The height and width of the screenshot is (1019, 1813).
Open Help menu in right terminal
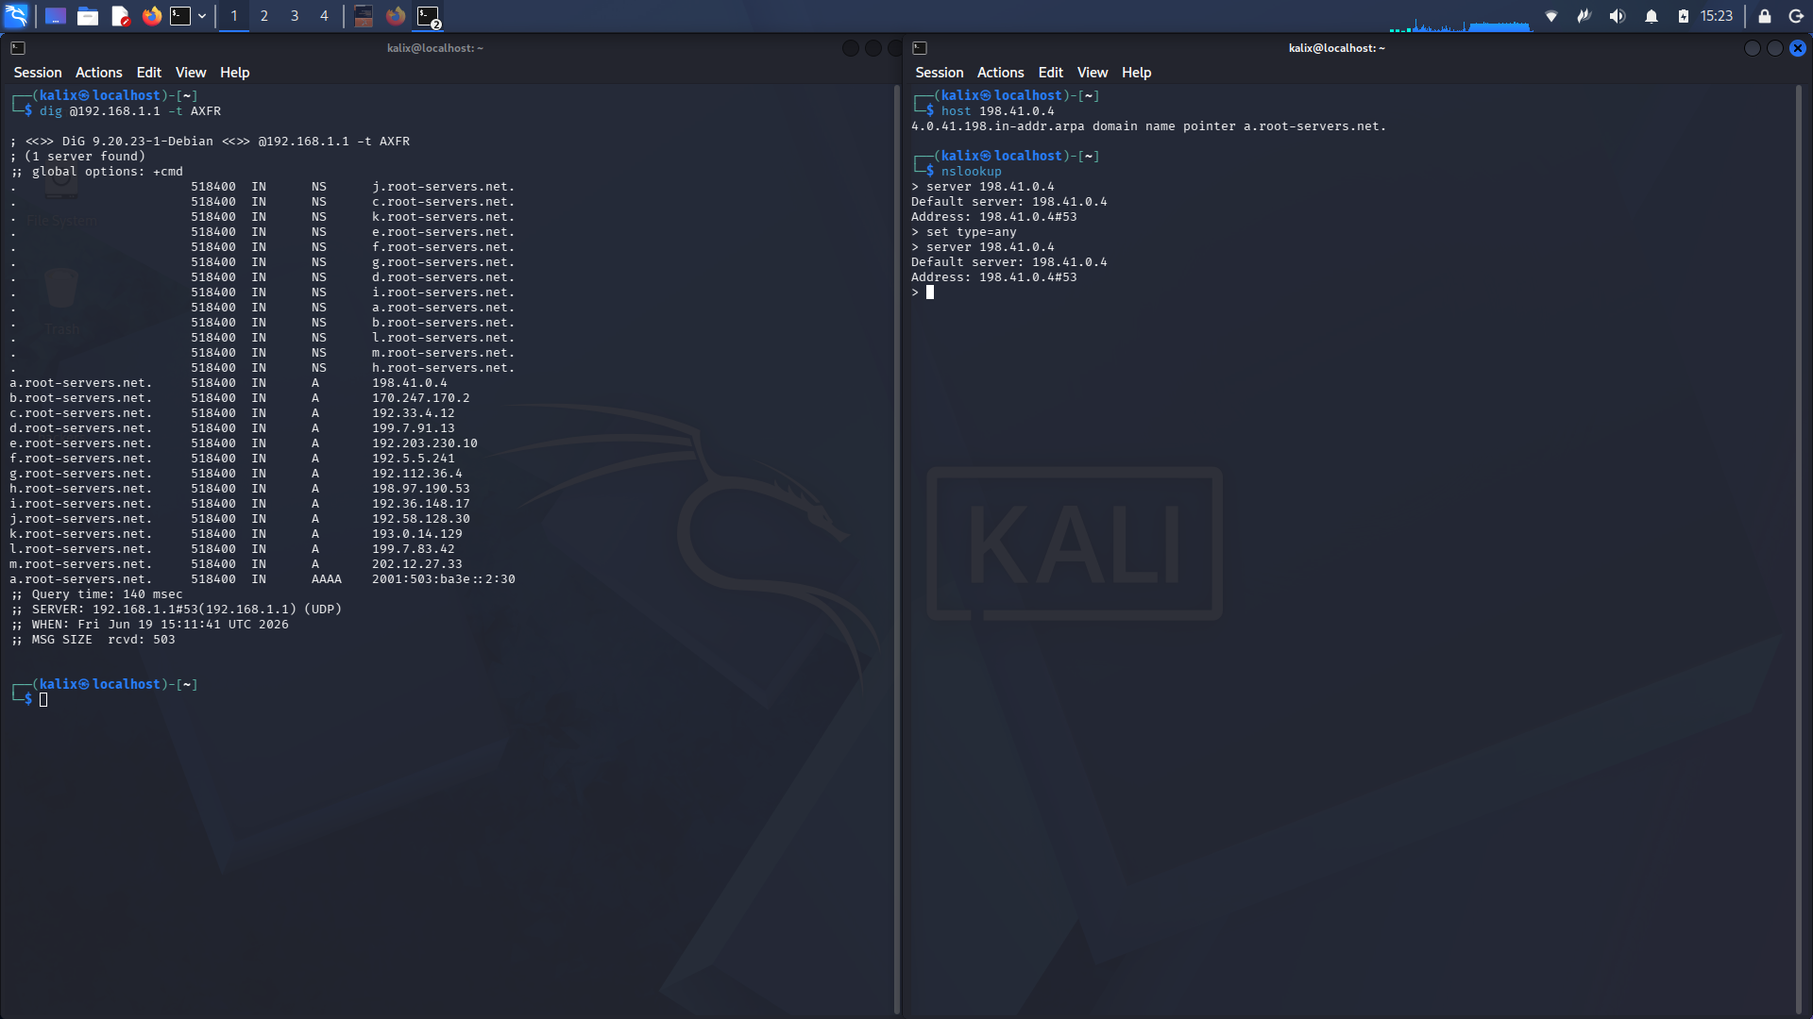[x=1137, y=73]
